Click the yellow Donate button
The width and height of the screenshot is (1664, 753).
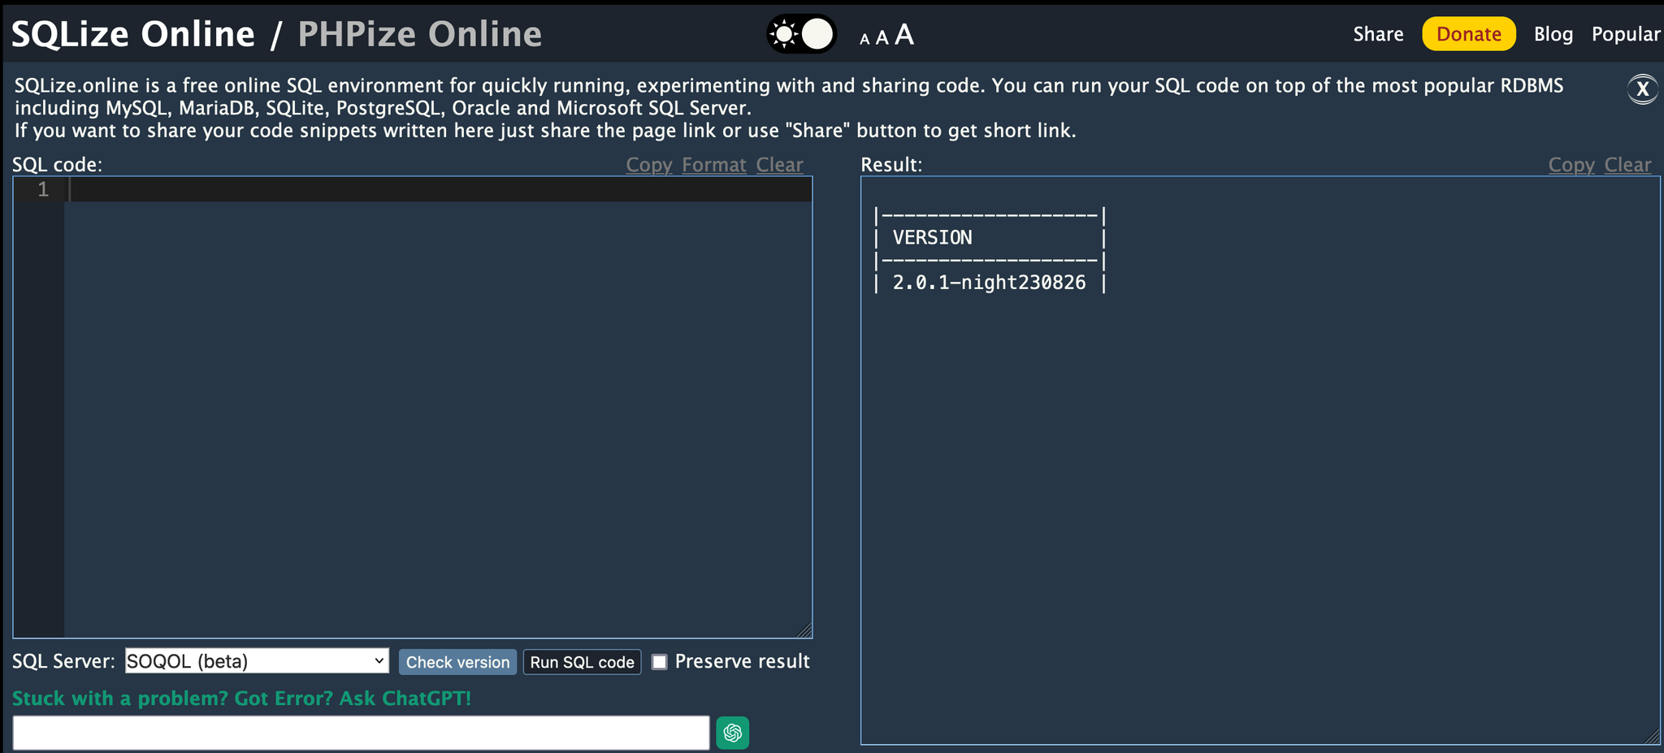[x=1468, y=34]
